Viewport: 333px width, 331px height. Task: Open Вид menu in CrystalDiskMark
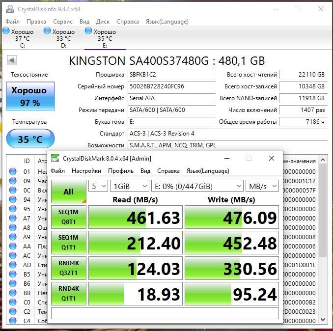click(x=145, y=171)
